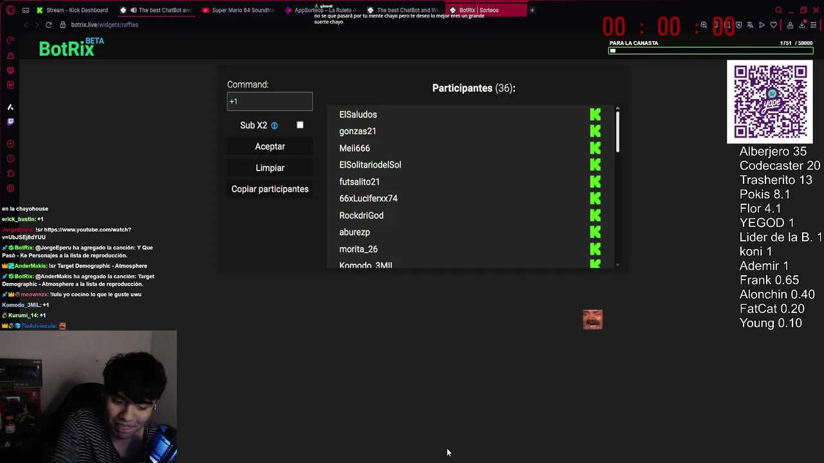Reload the botrix.live page

tap(48, 24)
